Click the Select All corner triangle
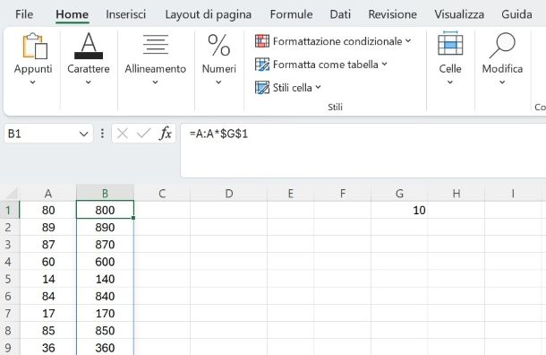546x355 pixels. [12, 194]
